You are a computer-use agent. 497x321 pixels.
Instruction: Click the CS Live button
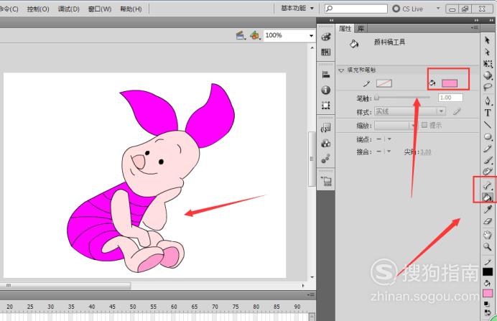(x=408, y=9)
